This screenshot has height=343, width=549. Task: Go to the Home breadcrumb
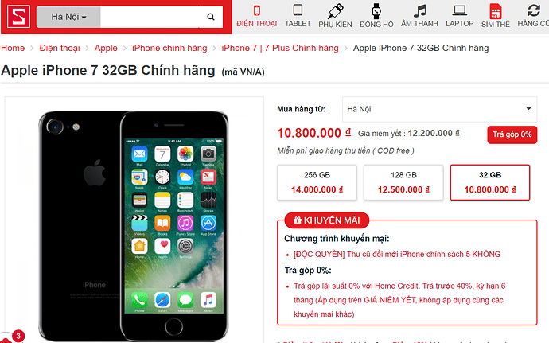pos(13,48)
